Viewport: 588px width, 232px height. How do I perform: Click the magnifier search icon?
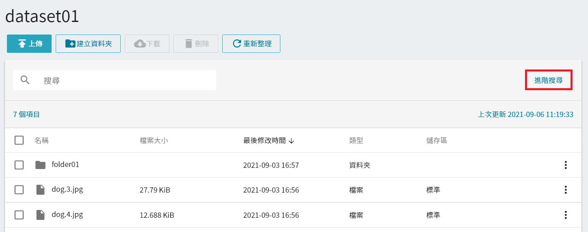[25, 80]
